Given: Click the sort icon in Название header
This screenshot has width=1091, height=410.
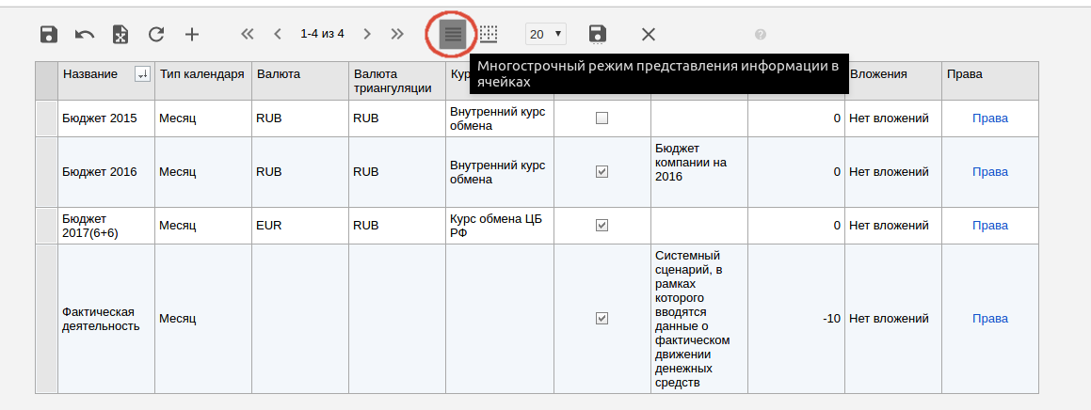Looking at the screenshot, I should click(142, 74).
